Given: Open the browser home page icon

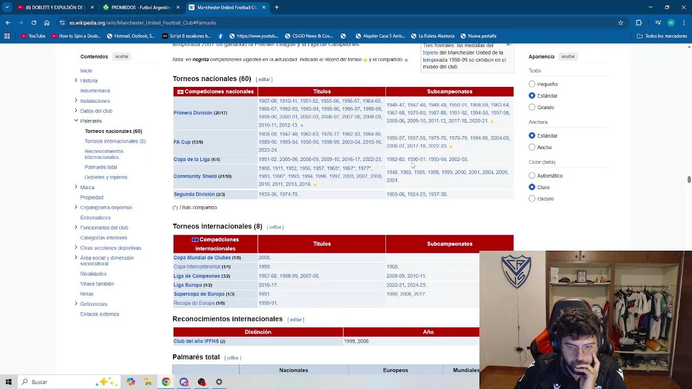Looking at the screenshot, I should pyautogui.click(x=46, y=23).
